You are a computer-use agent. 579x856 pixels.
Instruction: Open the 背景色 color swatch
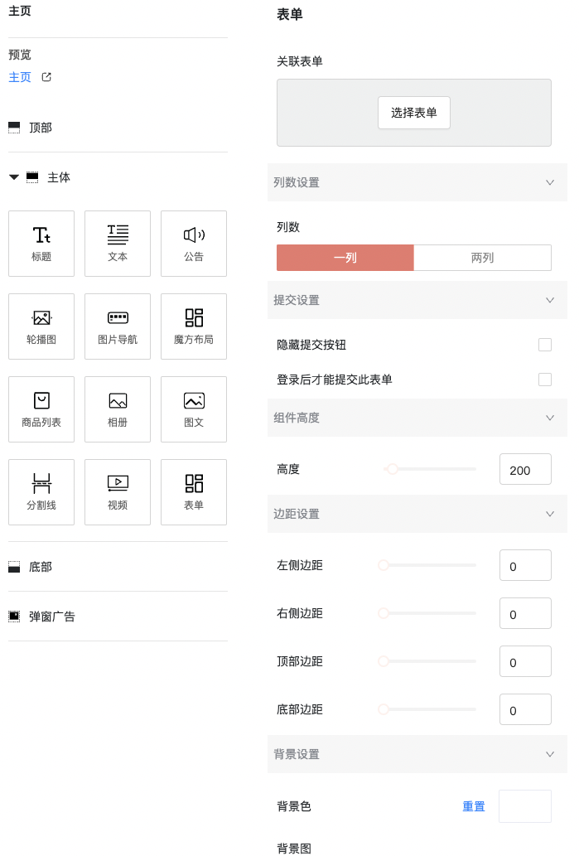pyautogui.click(x=525, y=806)
